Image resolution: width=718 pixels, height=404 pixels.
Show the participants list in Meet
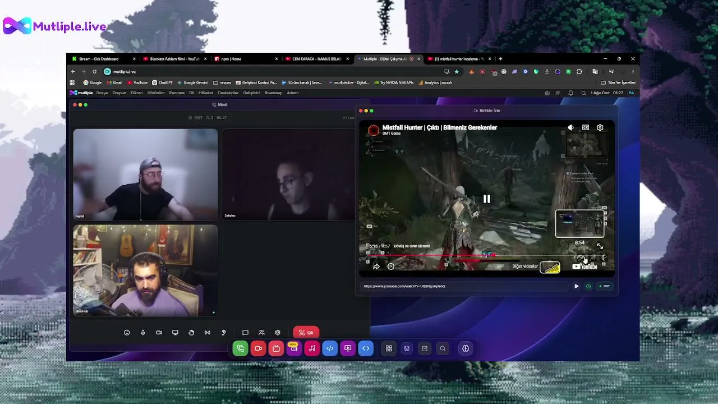(x=261, y=333)
